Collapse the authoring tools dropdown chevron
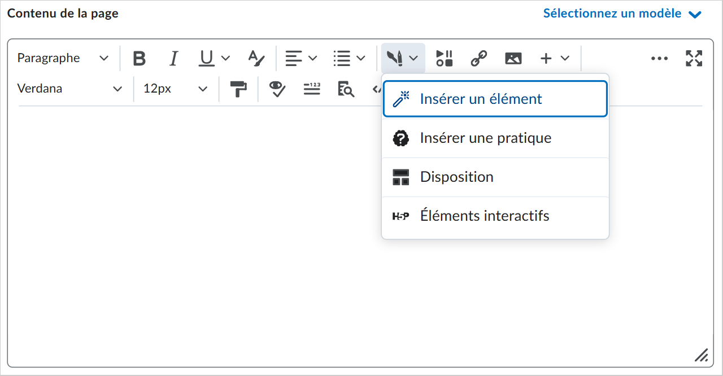 (413, 58)
